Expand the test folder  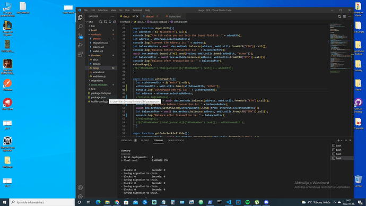point(93,89)
